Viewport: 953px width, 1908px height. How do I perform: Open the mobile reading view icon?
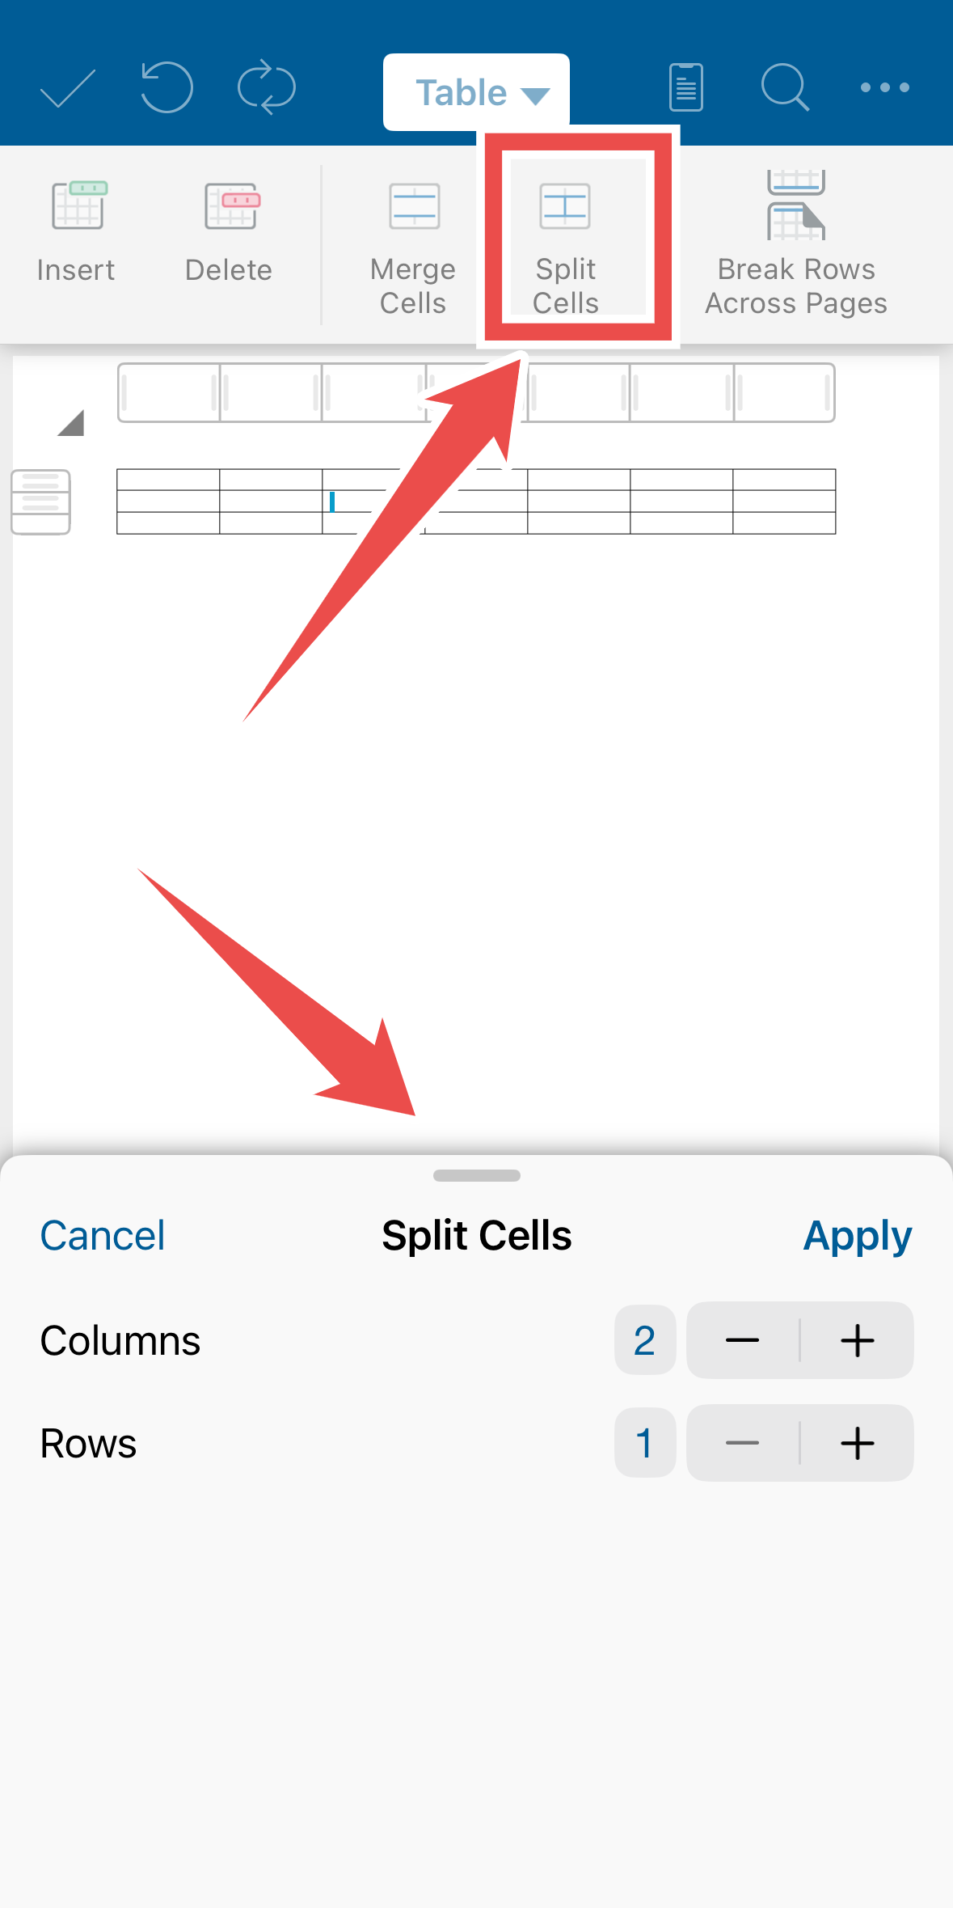click(x=685, y=87)
